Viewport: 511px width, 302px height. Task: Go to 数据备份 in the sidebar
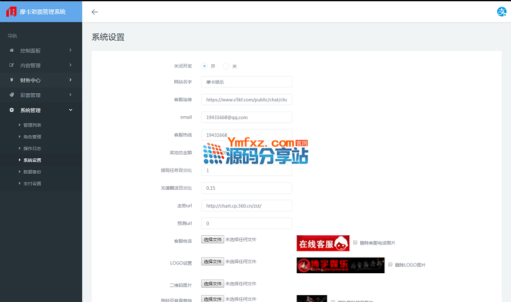[x=32, y=172]
